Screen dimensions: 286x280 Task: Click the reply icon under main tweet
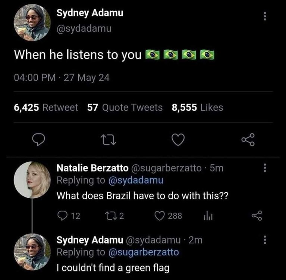pyautogui.click(x=38, y=140)
